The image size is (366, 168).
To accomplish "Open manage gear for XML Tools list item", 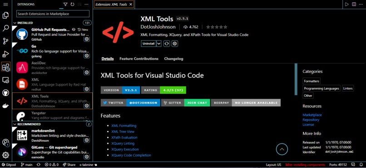I will (87, 106).
